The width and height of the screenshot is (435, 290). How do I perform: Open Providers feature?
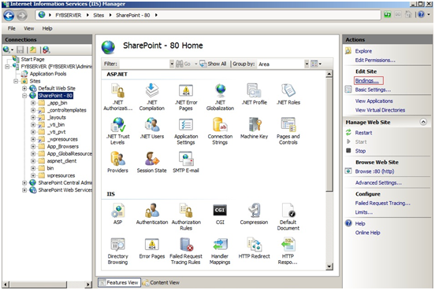(x=118, y=162)
